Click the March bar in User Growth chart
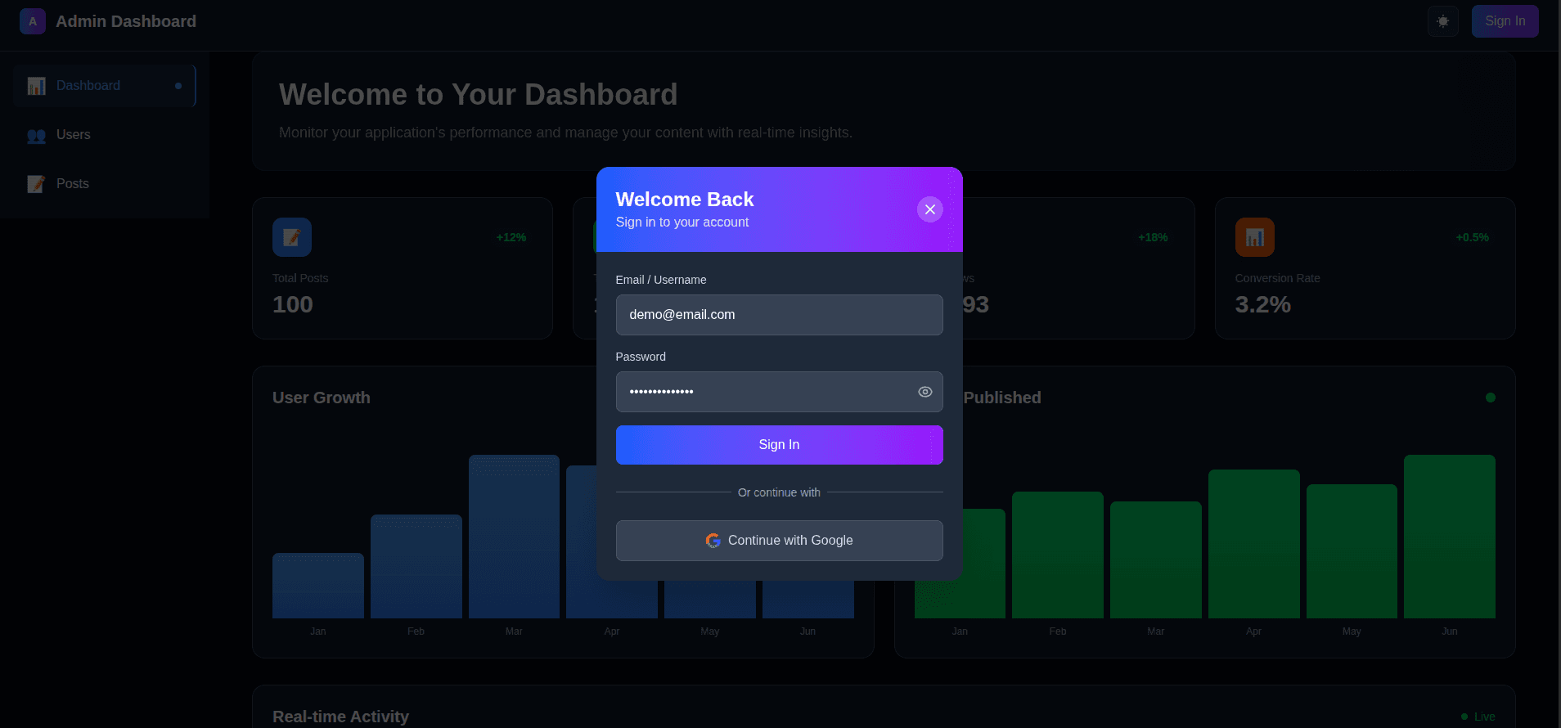Image resolution: width=1561 pixels, height=728 pixels. coord(514,536)
